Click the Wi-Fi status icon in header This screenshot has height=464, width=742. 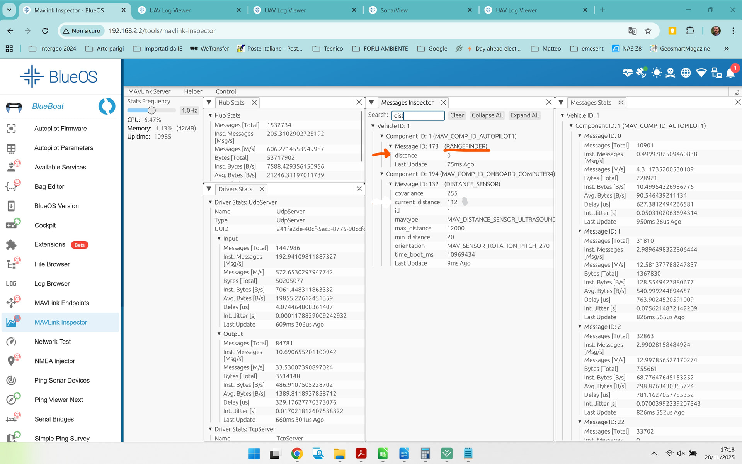701,73
